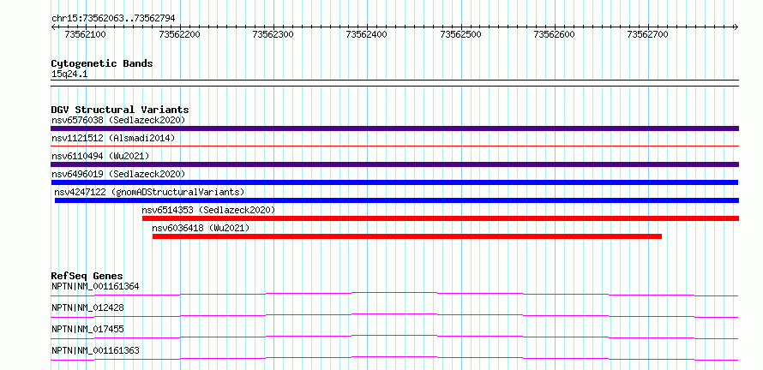
Task: Open variant nsv6576038 (Sedlazeck2020) label
Action: tap(118, 120)
